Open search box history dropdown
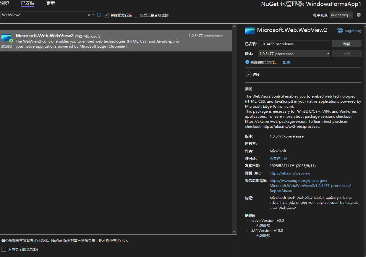This screenshot has width=366, height=257. (93, 15)
